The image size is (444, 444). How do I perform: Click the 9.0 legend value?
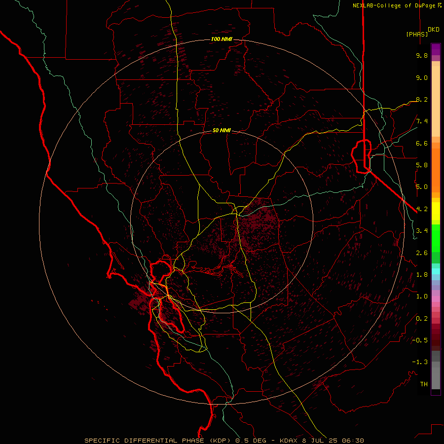(x=422, y=77)
